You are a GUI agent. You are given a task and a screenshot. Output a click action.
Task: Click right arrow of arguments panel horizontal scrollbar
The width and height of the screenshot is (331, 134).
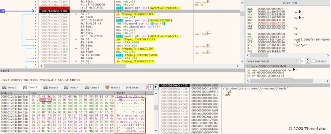328,81
